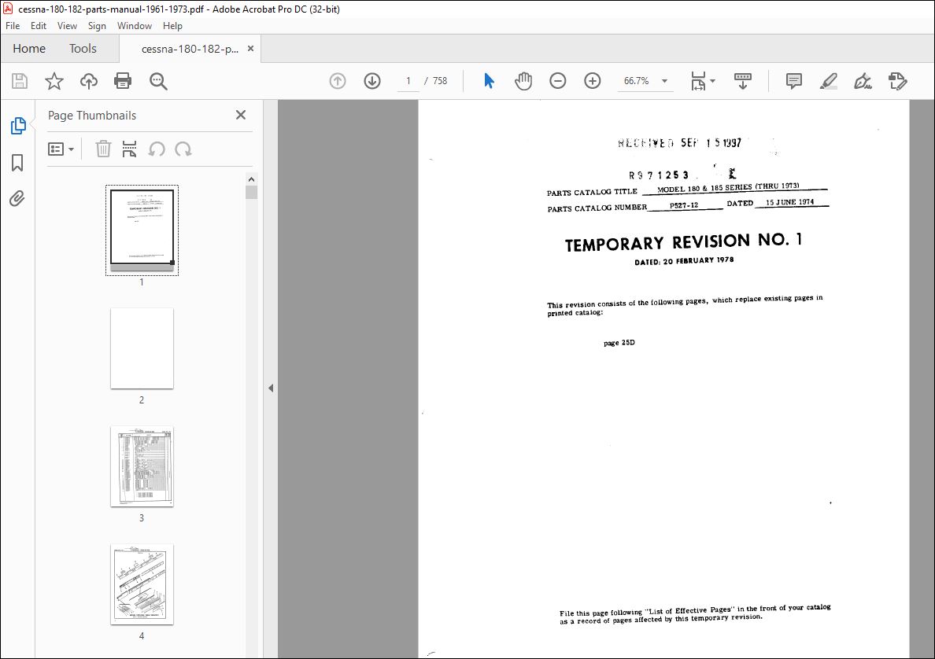The image size is (935, 659).
Task: Click the 'page 25D' text
Action: click(x=619, y=343)
